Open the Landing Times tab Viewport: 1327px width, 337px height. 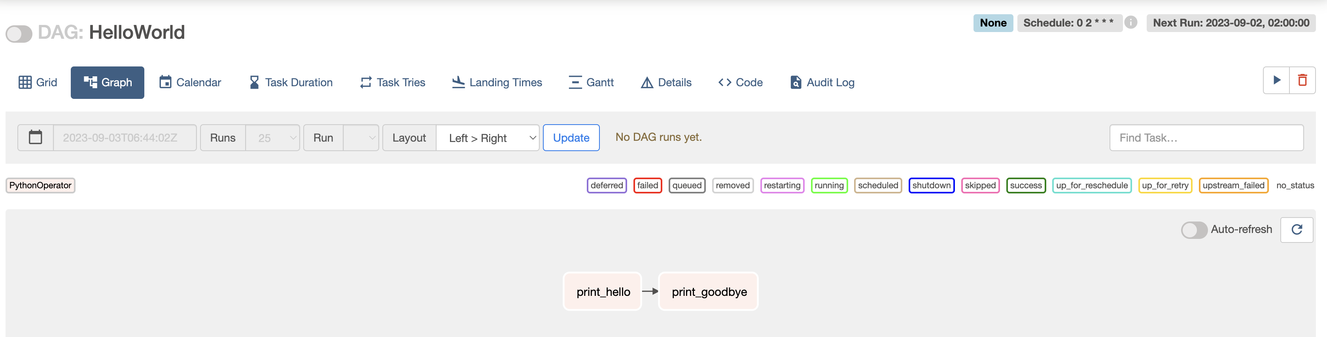497,82
